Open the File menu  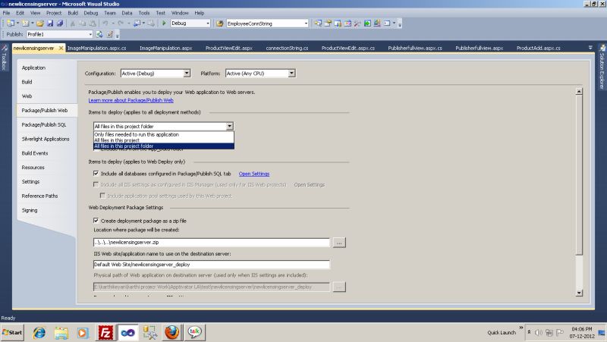6,13
